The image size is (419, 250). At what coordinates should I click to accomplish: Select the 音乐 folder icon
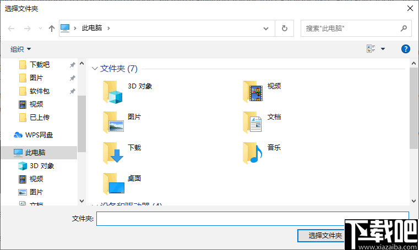pos(253,153)
